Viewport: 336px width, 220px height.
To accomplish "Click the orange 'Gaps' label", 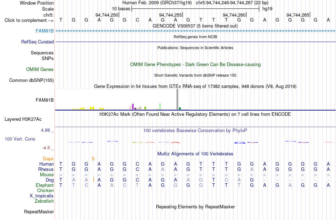I will coord(48,159).
